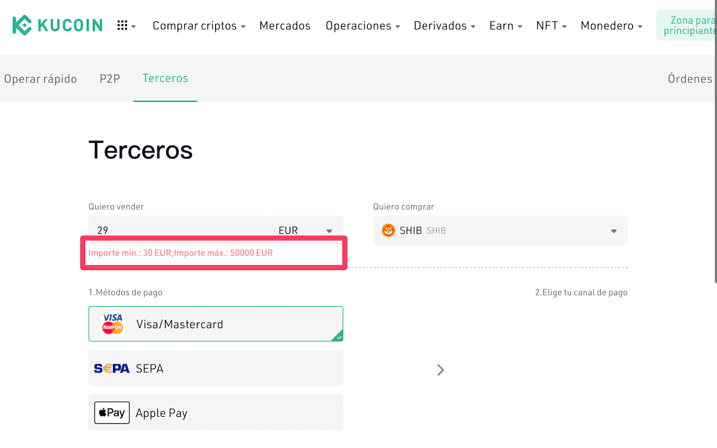717x448 pixels.
Task: Click the Visa/Mastercard card logo
Action: click(113, 324)
